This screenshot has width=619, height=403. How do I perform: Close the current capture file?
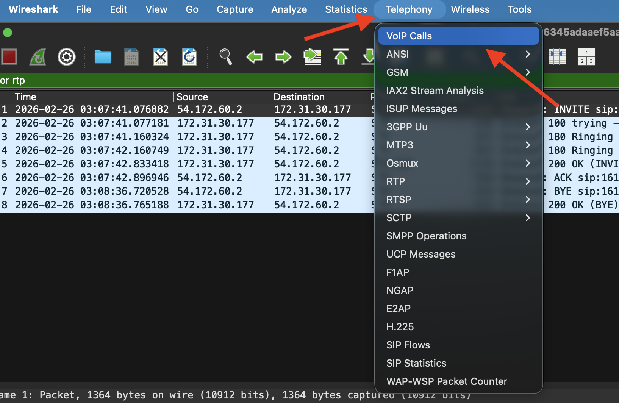tap(160, 57)
